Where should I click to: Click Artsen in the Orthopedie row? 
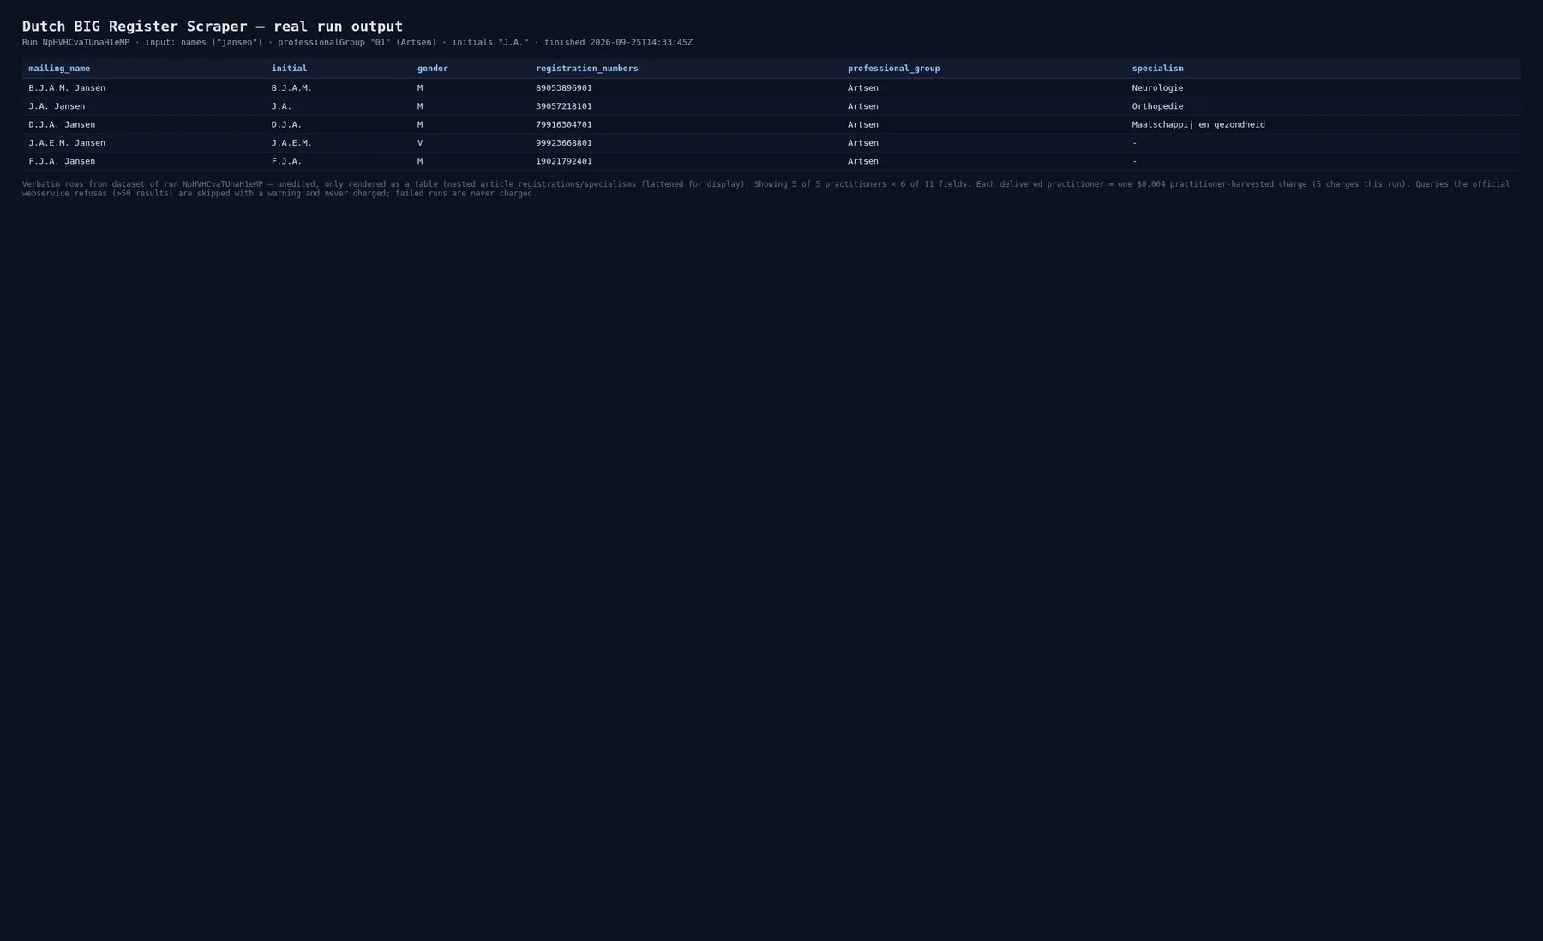tap(863, 106)
